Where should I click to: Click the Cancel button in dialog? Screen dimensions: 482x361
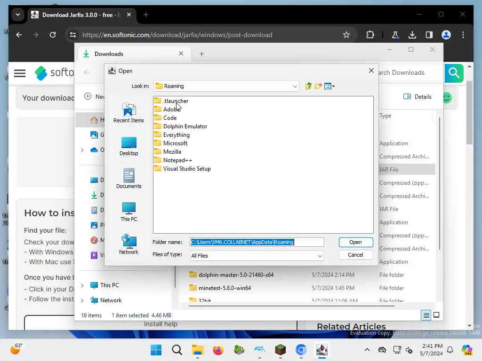coord(356,255)
